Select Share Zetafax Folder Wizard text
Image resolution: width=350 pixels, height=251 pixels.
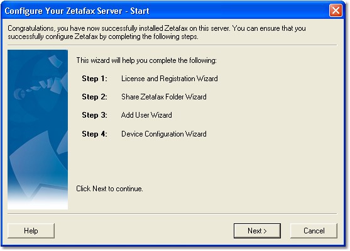point(164,97)
